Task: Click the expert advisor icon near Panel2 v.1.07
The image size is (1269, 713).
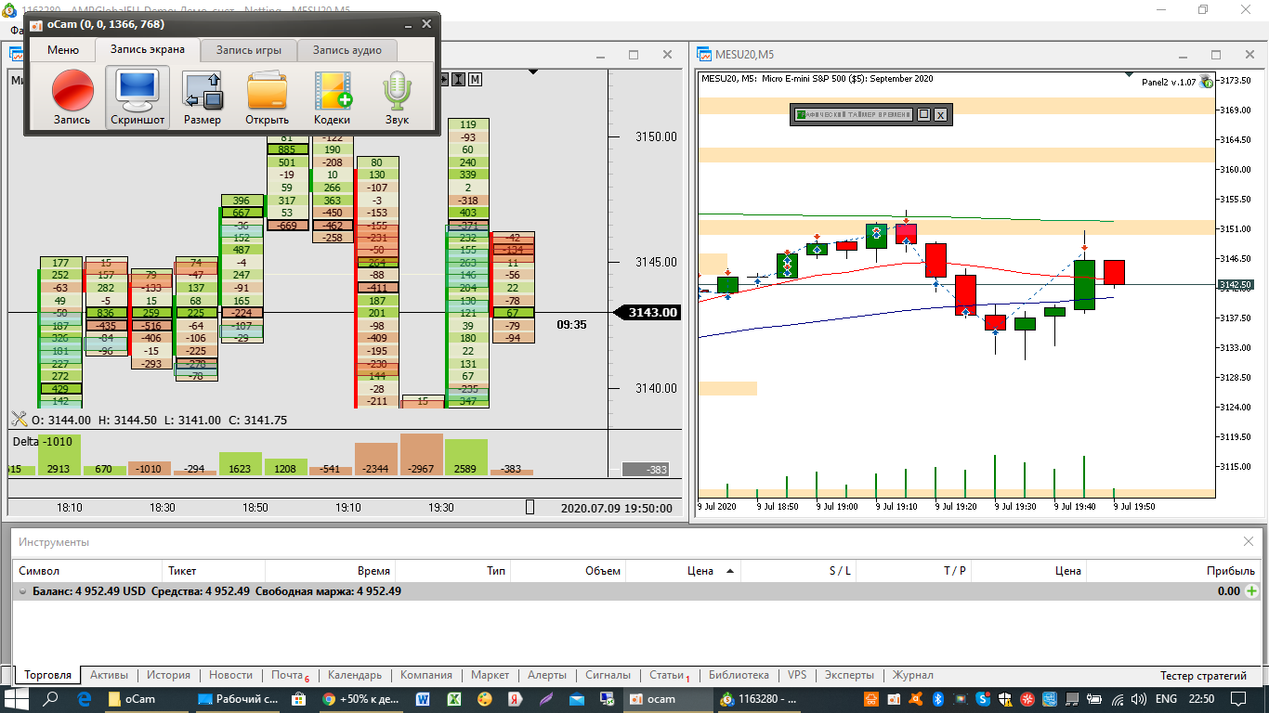Action: 1206,81
